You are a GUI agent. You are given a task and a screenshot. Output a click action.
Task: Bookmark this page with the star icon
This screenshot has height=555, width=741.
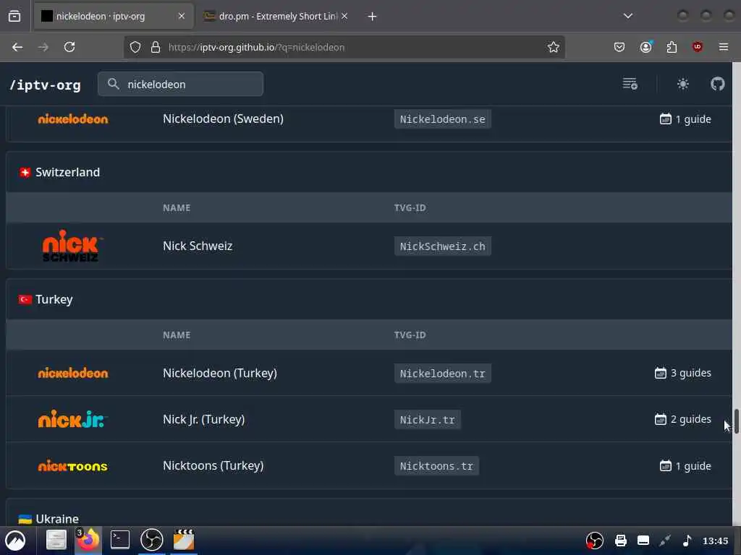tap(554, 47)
